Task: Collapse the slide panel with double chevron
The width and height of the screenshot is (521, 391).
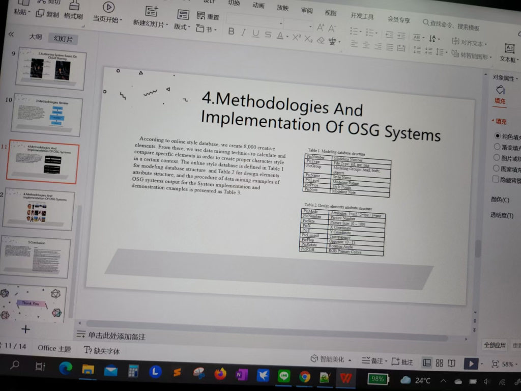Action: coord(11,34)
